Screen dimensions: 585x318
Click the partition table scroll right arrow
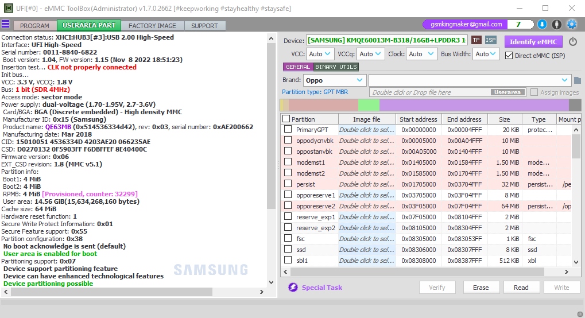pyautogui.click(x=567, y=272)
